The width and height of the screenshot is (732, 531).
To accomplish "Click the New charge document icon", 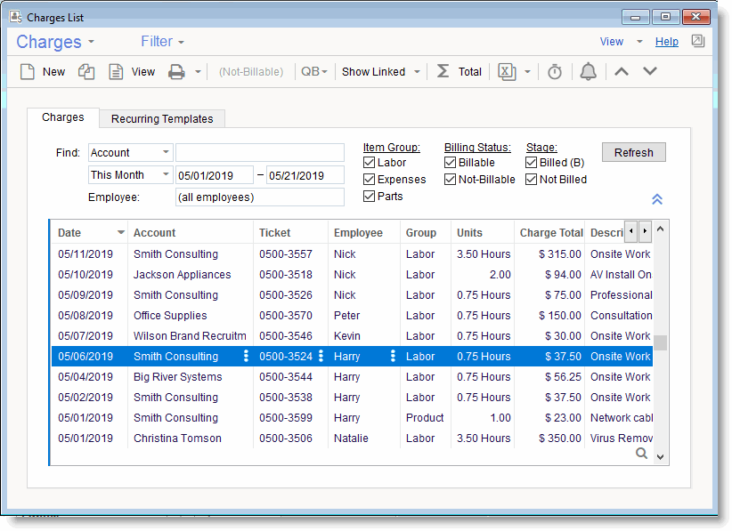I will coord(28,72).
